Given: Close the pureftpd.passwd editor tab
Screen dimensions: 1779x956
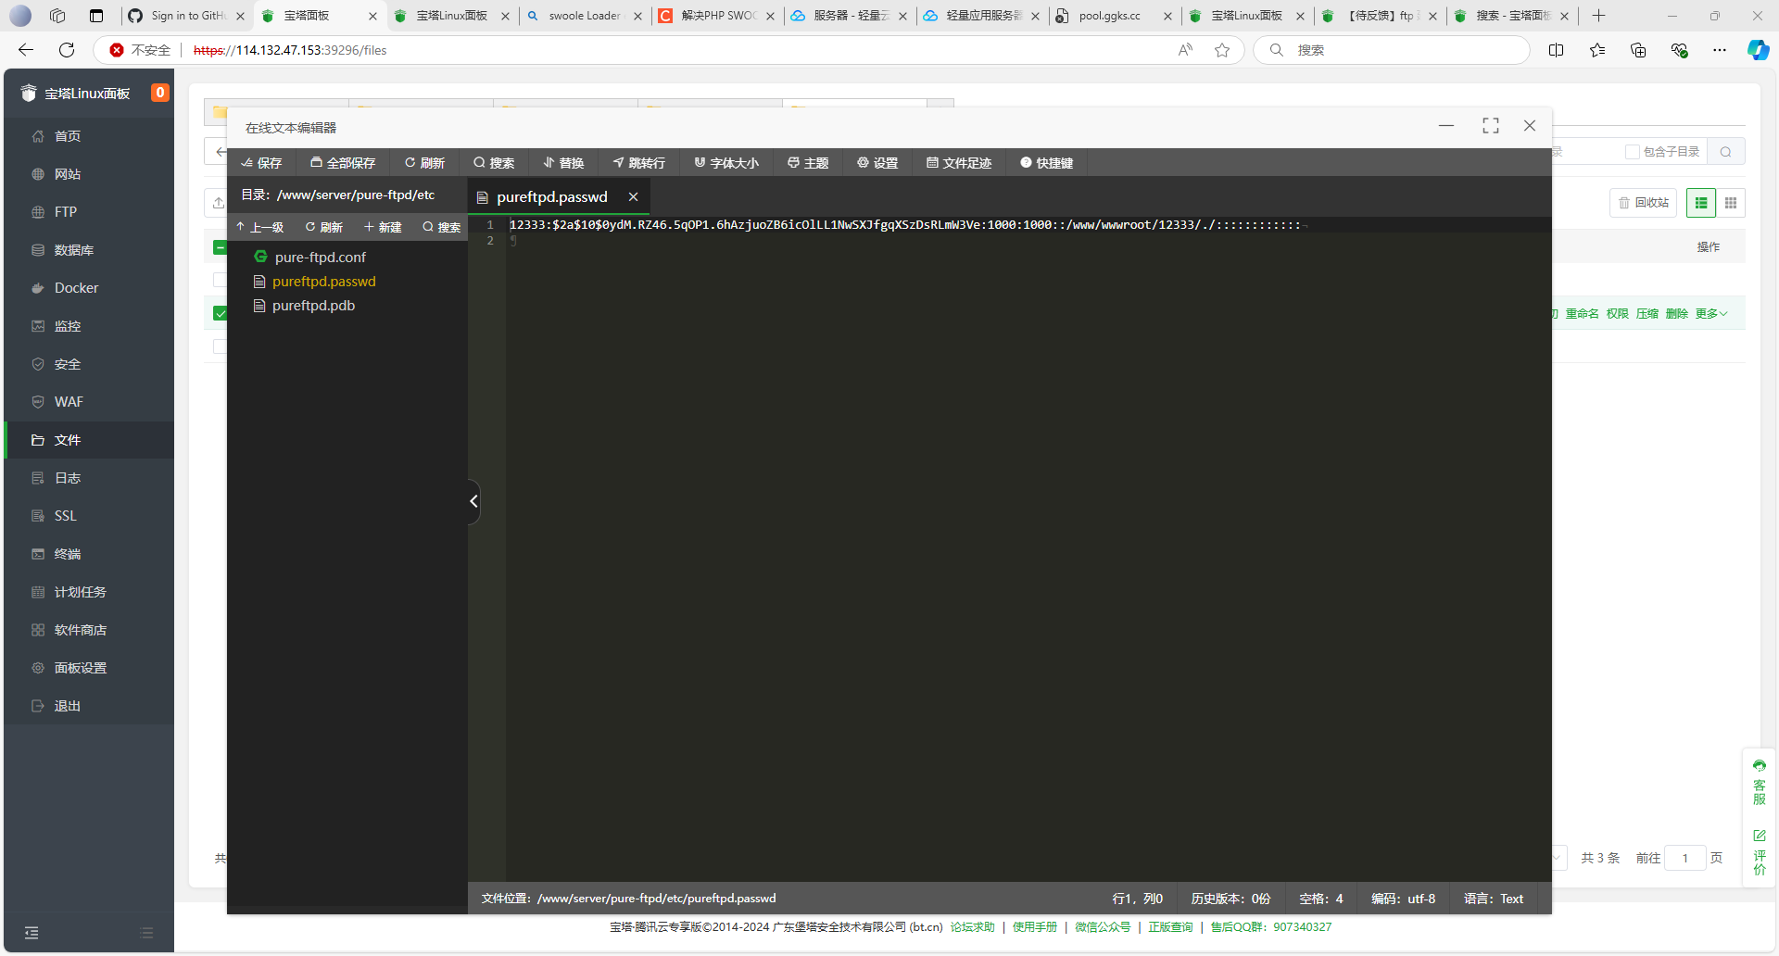Looking at the screenshot, I should click(x=634, y=196).
